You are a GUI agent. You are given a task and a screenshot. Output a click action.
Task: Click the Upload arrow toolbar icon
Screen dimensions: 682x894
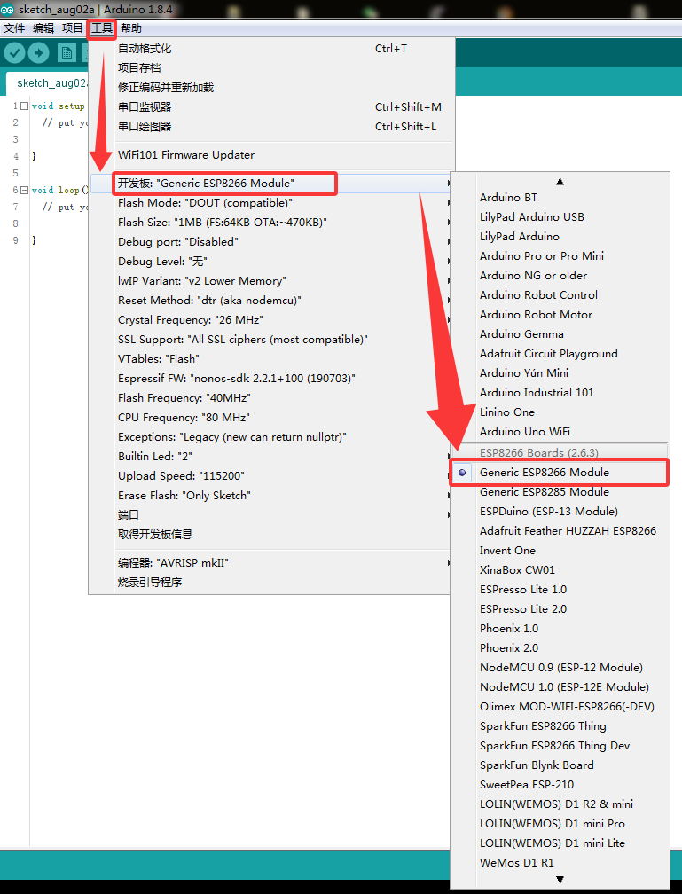coord(38,53)
